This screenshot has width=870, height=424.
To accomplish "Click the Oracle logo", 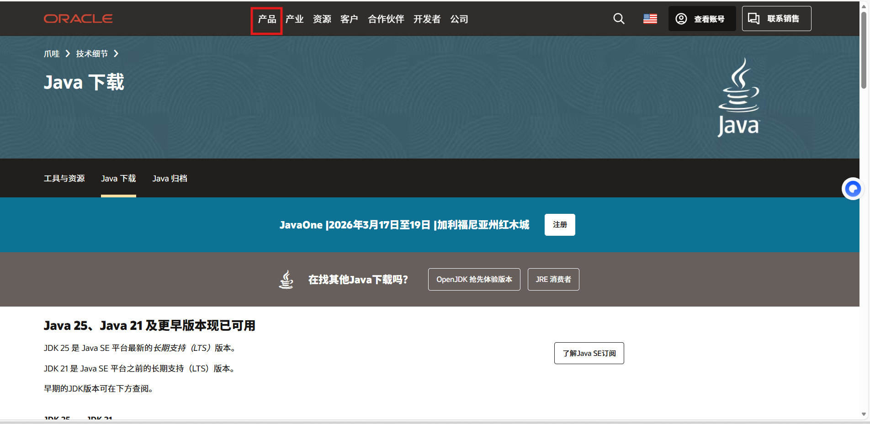I will coord(78,19).
